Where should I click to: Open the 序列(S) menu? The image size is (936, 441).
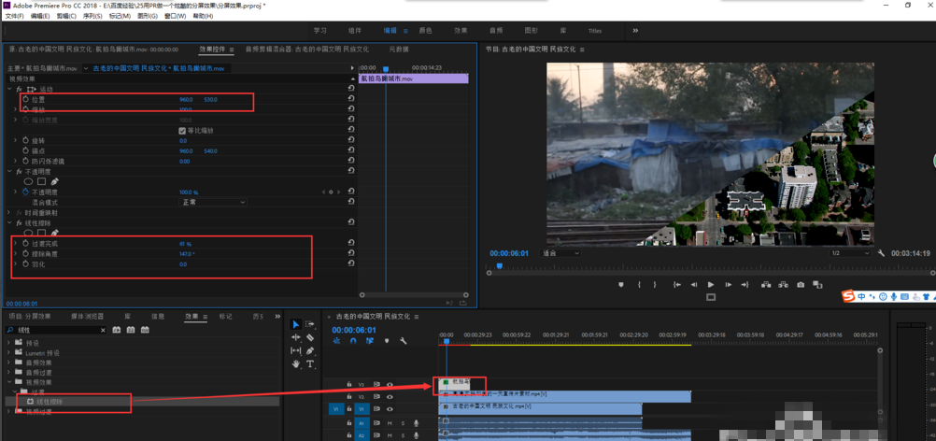coord(92,16)
